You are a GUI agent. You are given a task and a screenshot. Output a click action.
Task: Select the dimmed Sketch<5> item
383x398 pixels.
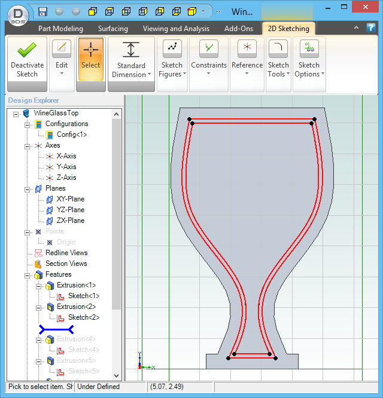(x=84, y=371)
